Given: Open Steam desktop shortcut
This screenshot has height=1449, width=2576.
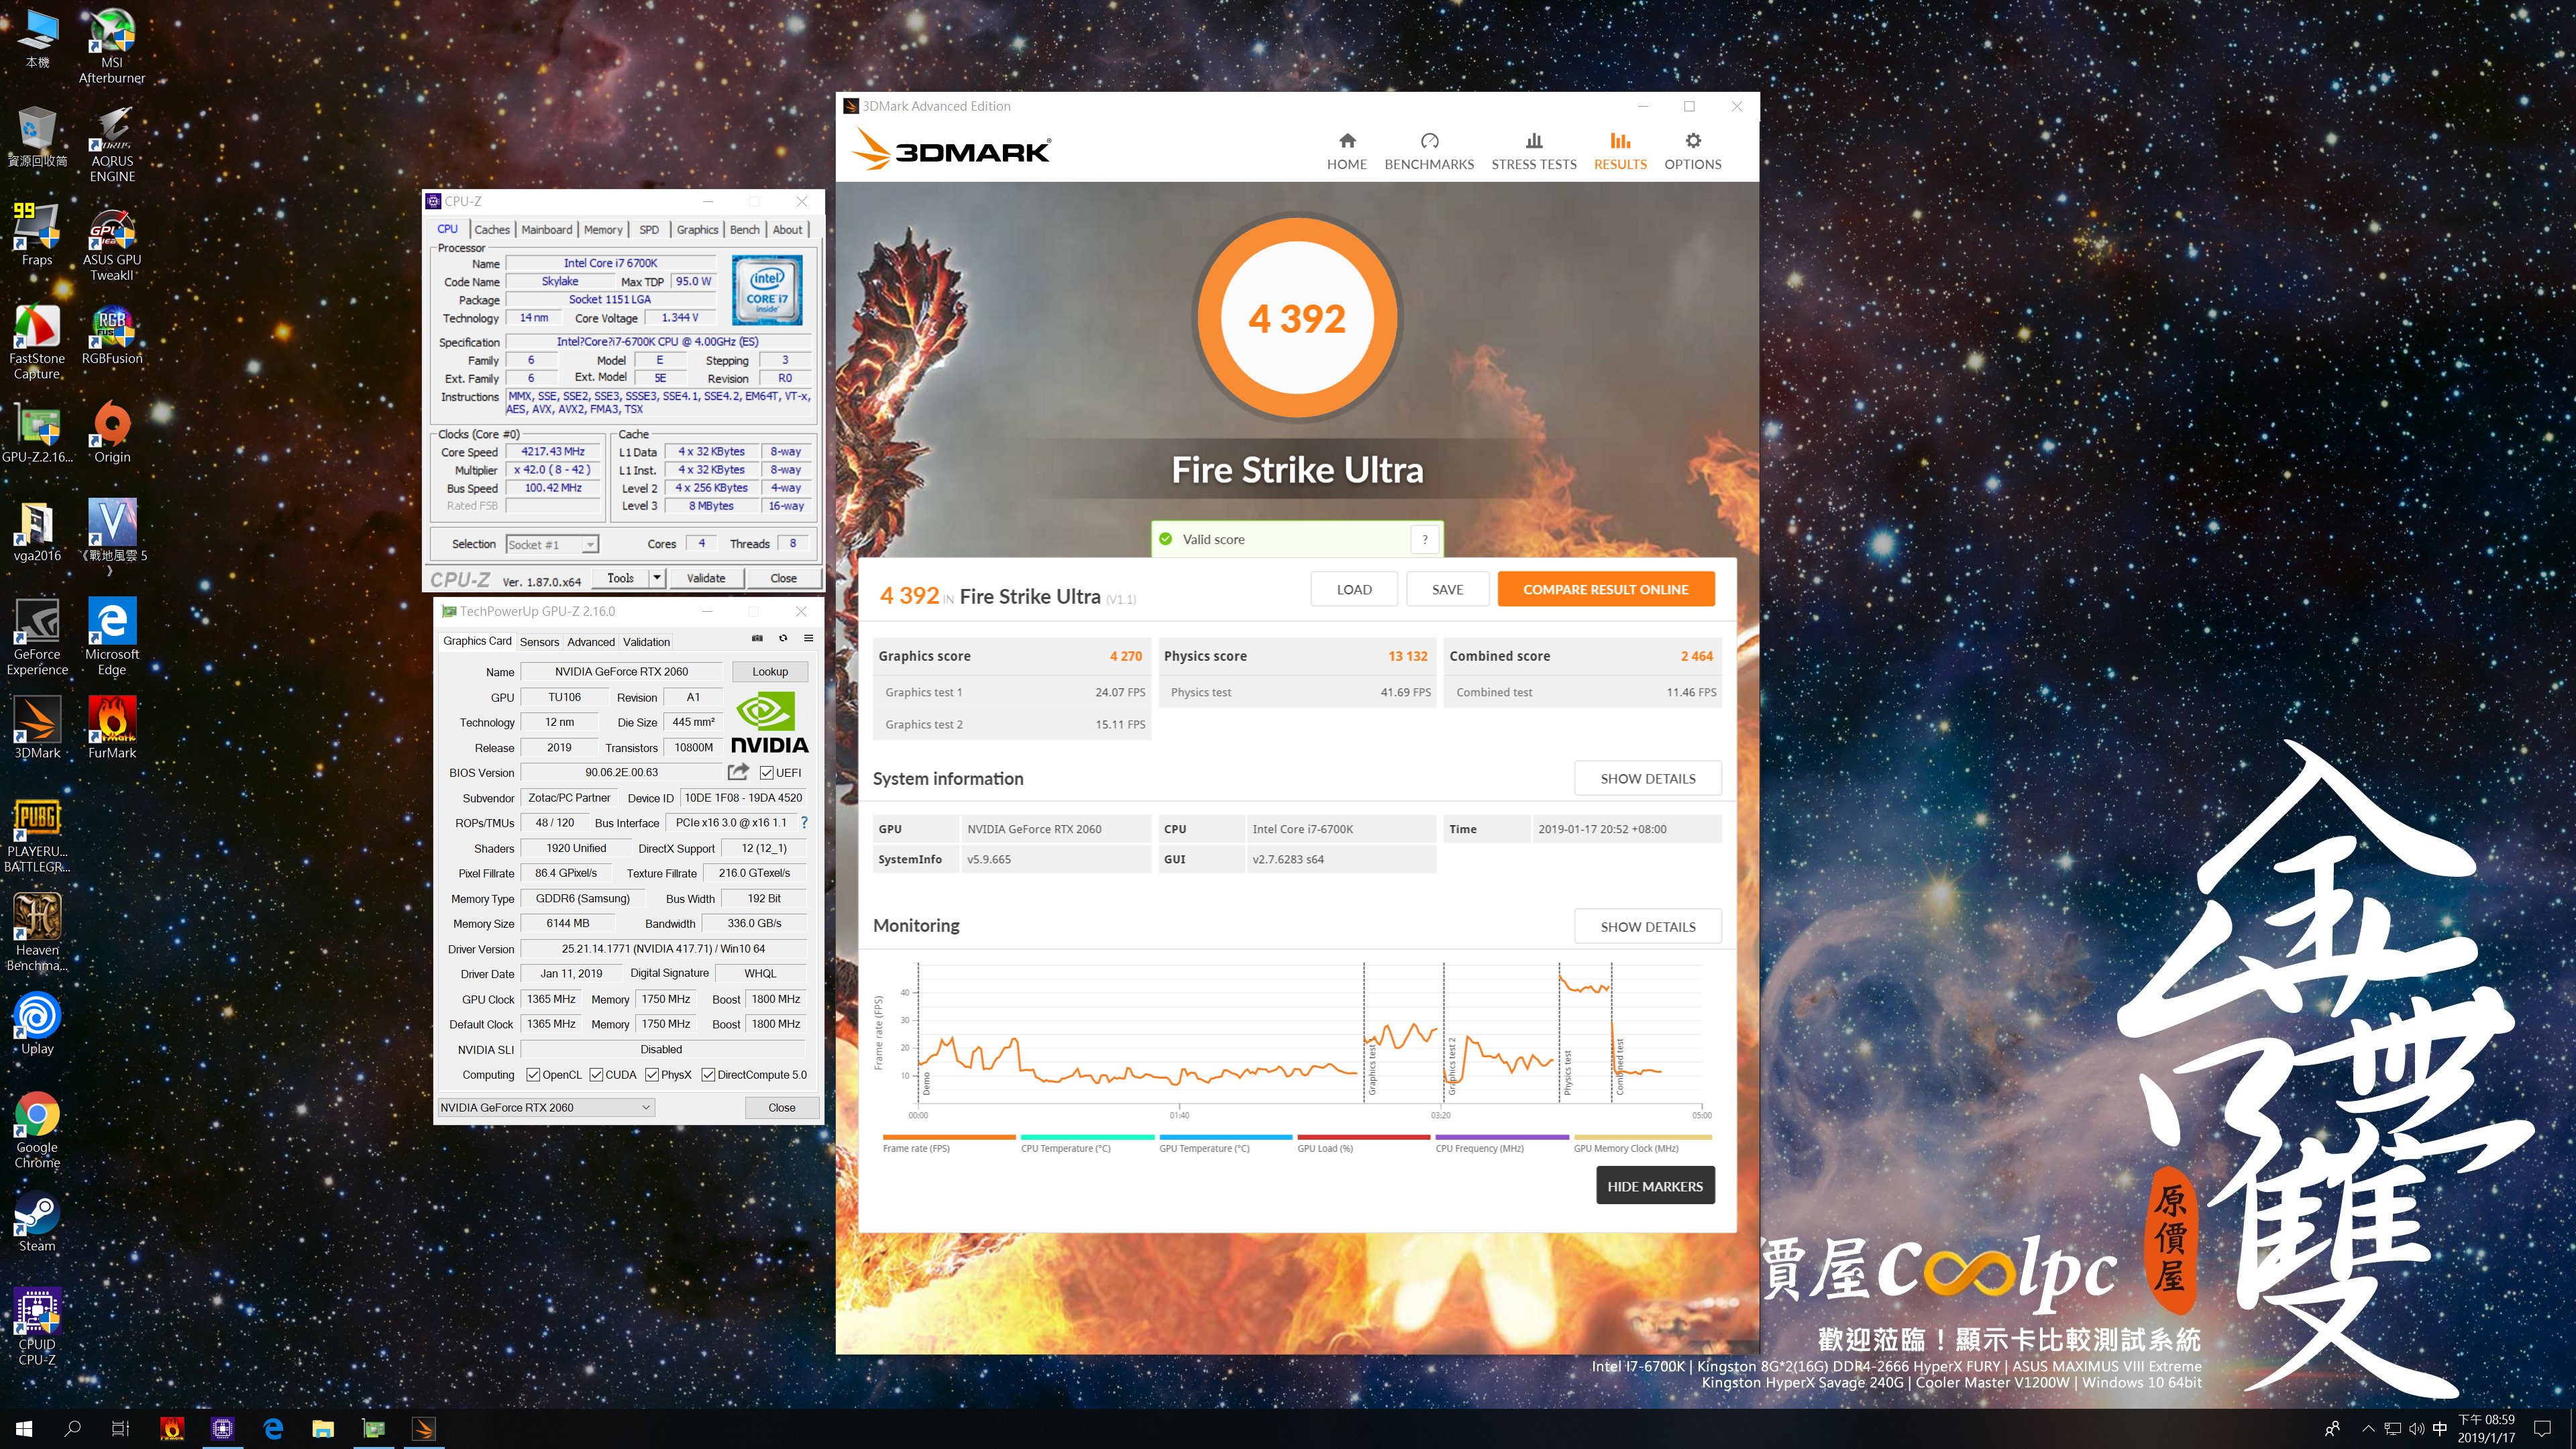Looking at the screenshot, I should tap(37, 1220).
